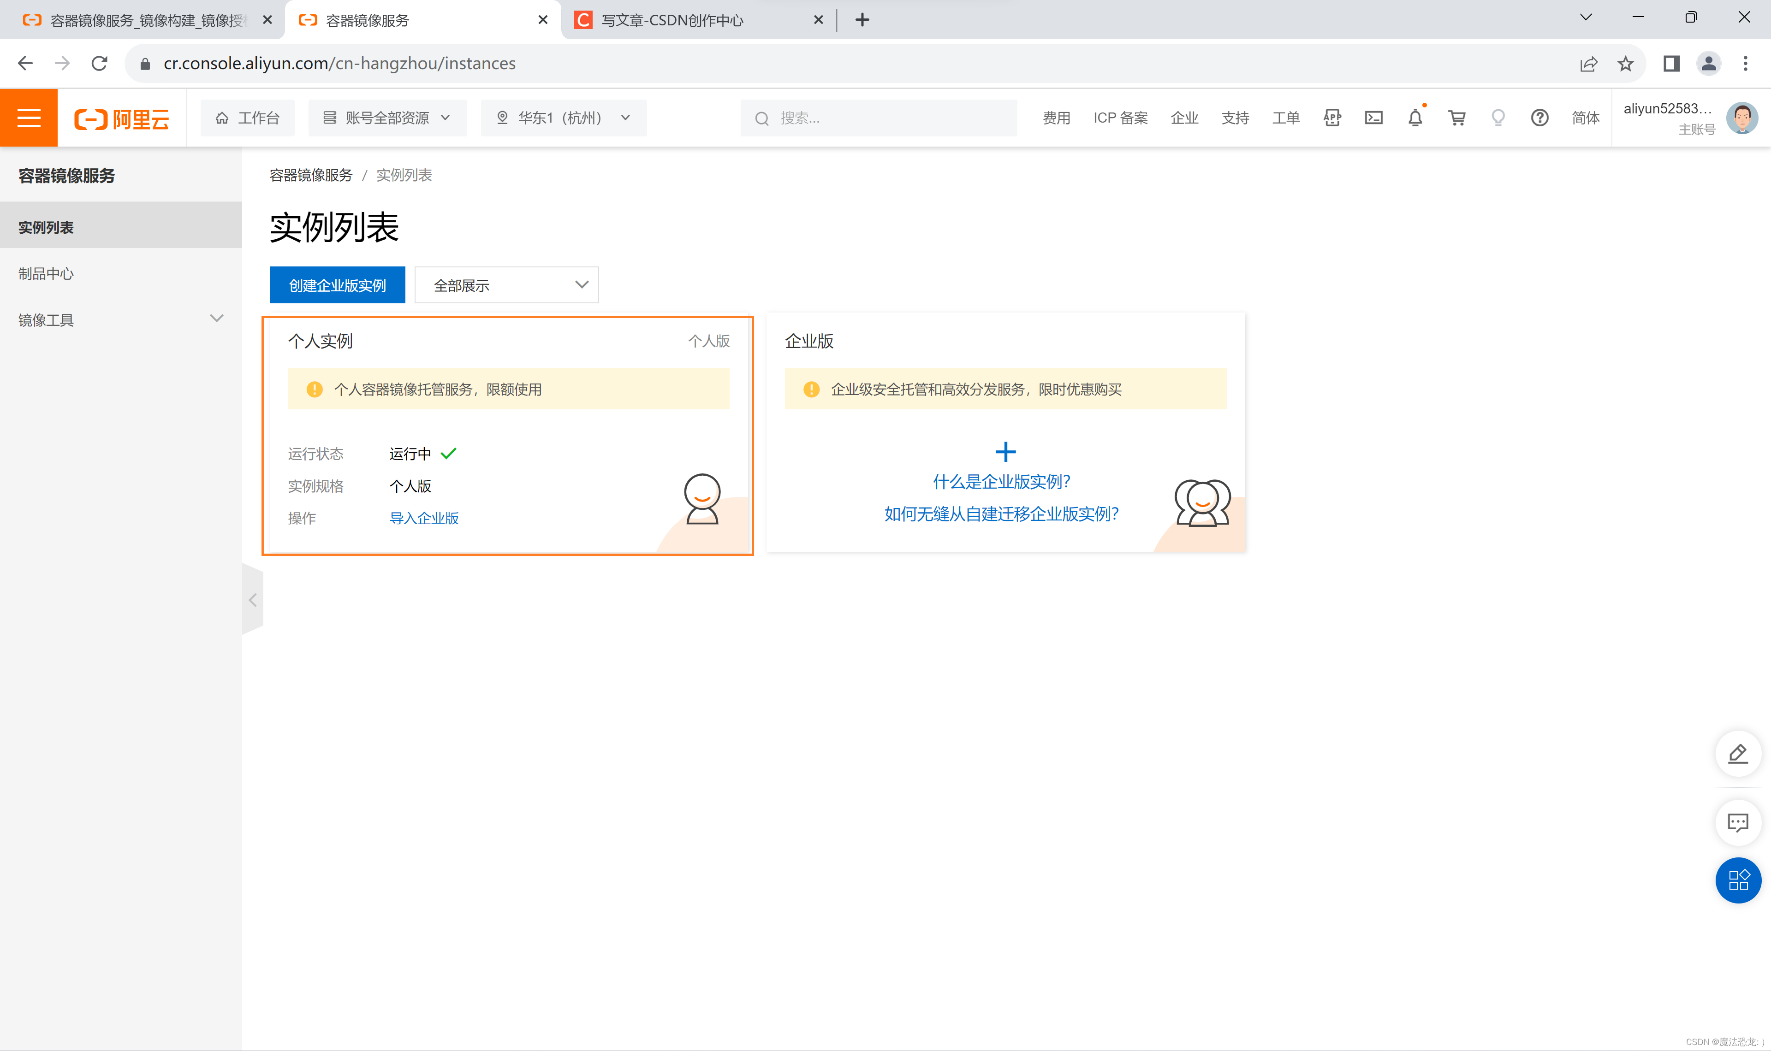Select 制品中心 in the sidebar
This screenshot has height=1051, width=1771.
[46, 273]
